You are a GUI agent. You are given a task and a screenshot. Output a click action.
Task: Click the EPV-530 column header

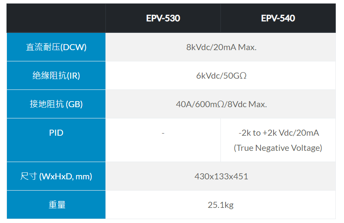pyautogui.click(x=163, y=18)
